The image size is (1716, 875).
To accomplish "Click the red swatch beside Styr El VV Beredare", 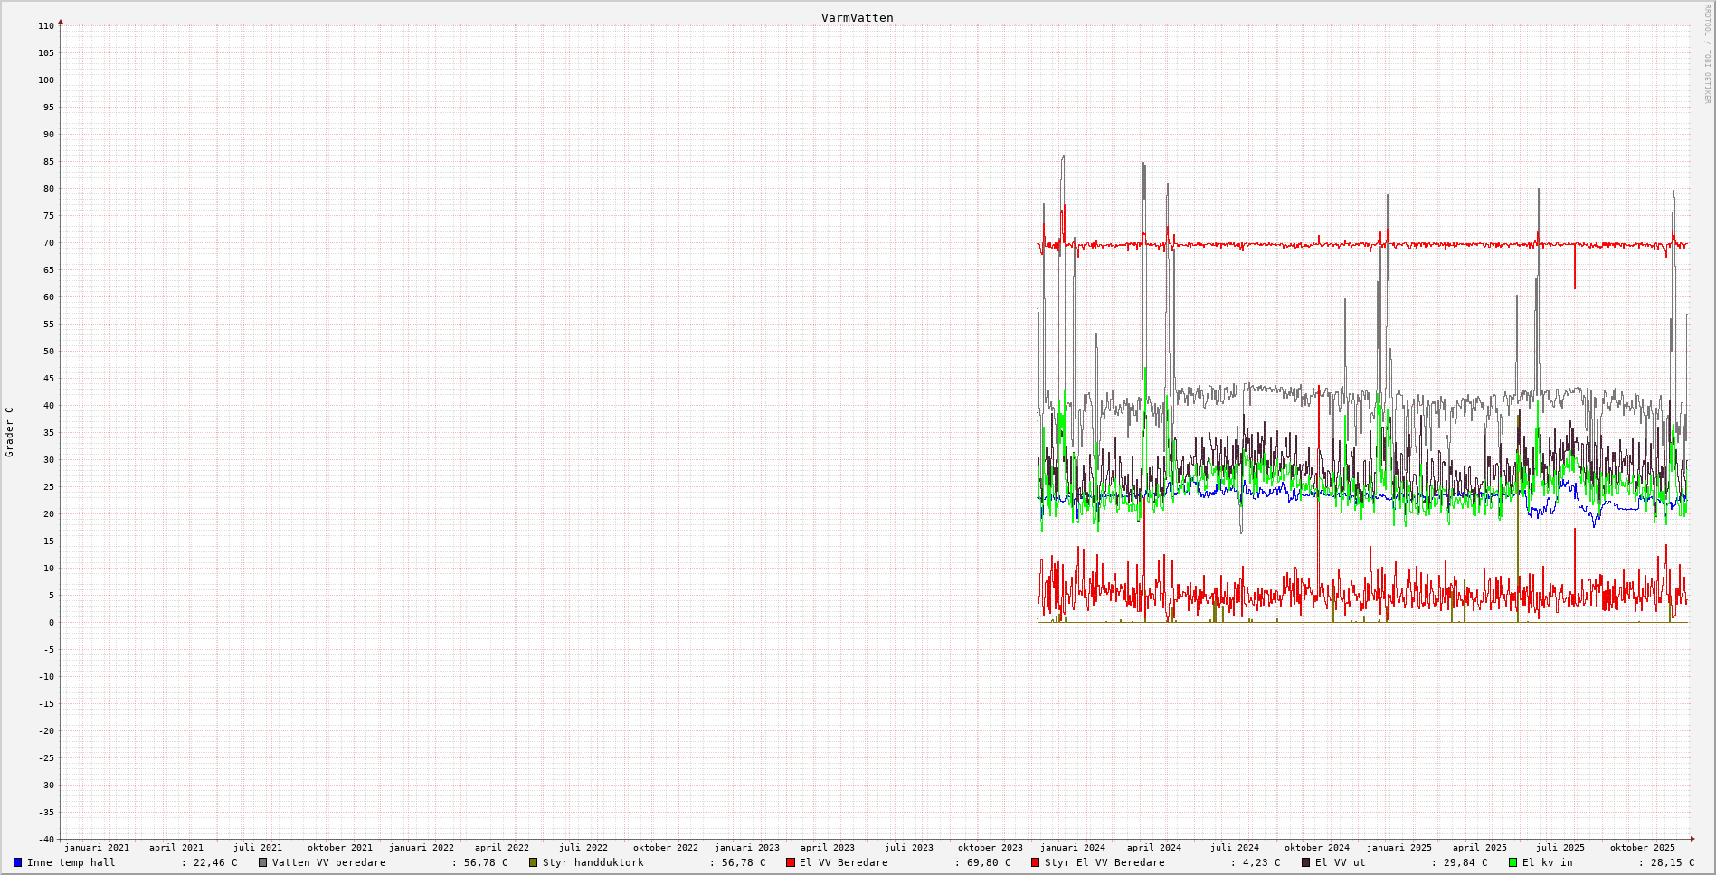I will click(x=1036, y=862).
